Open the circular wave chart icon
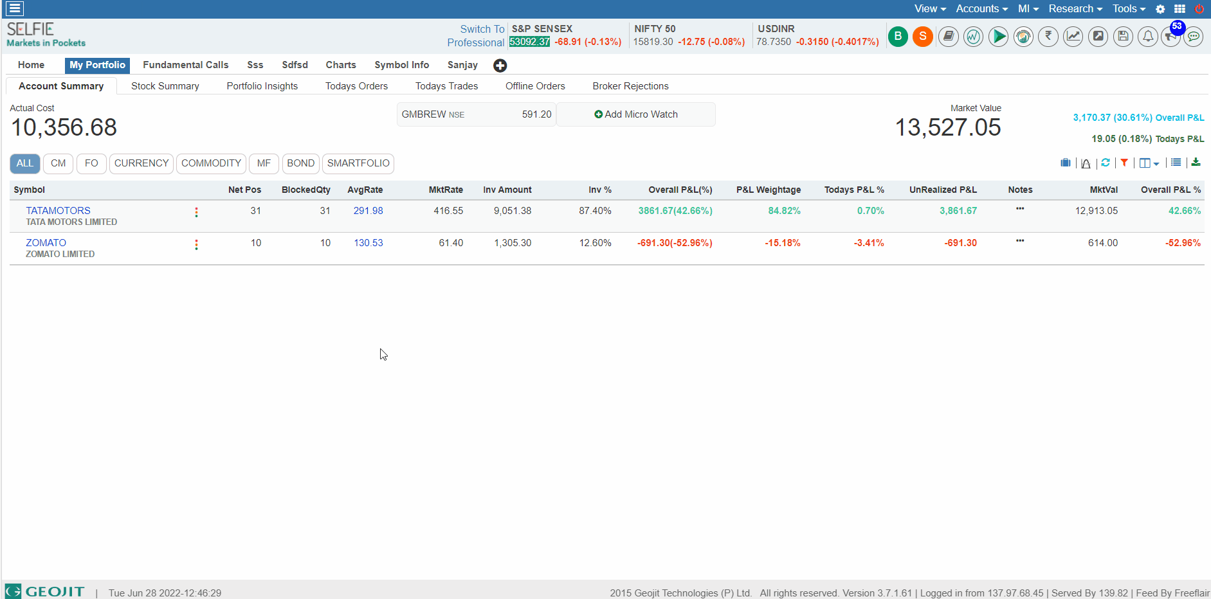 [973, 37]
